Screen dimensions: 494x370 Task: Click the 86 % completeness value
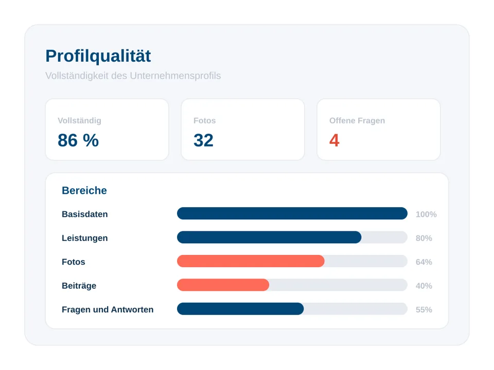78,140
